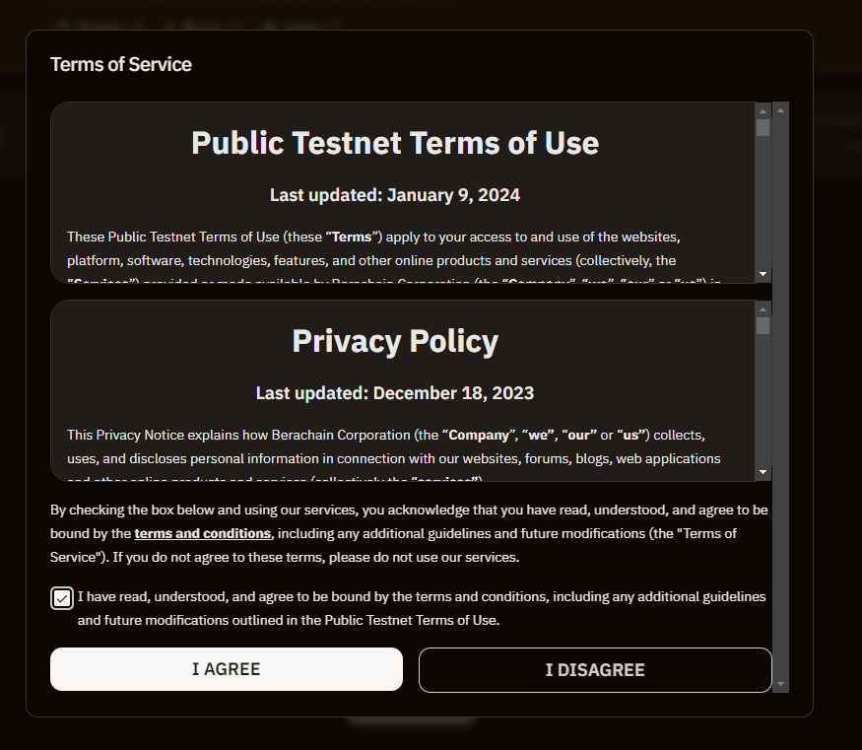Click the dialog's outer scroll-up arrow
The image size is (862, 750).
[780, 110]
